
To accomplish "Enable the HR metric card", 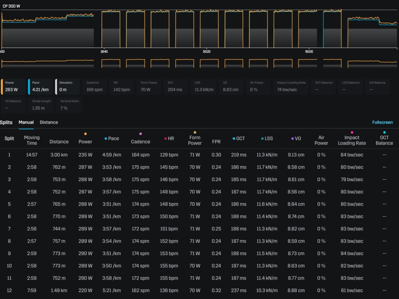I will click(x=121, y=87).
